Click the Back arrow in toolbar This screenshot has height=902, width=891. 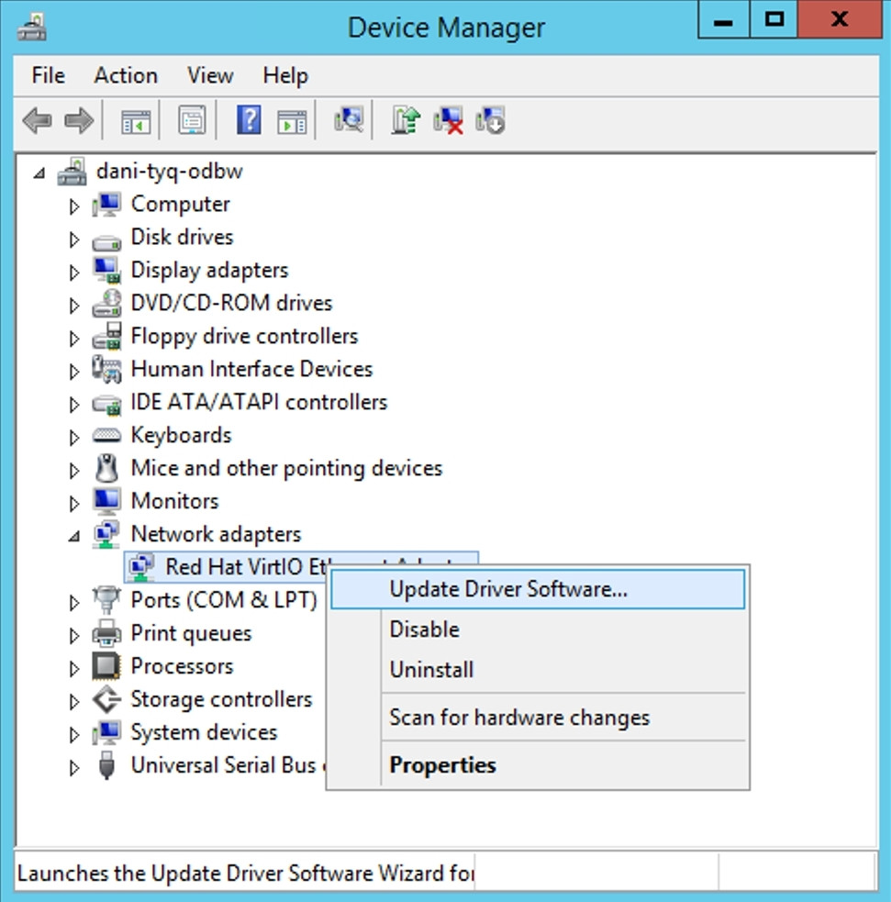point(37,121)
